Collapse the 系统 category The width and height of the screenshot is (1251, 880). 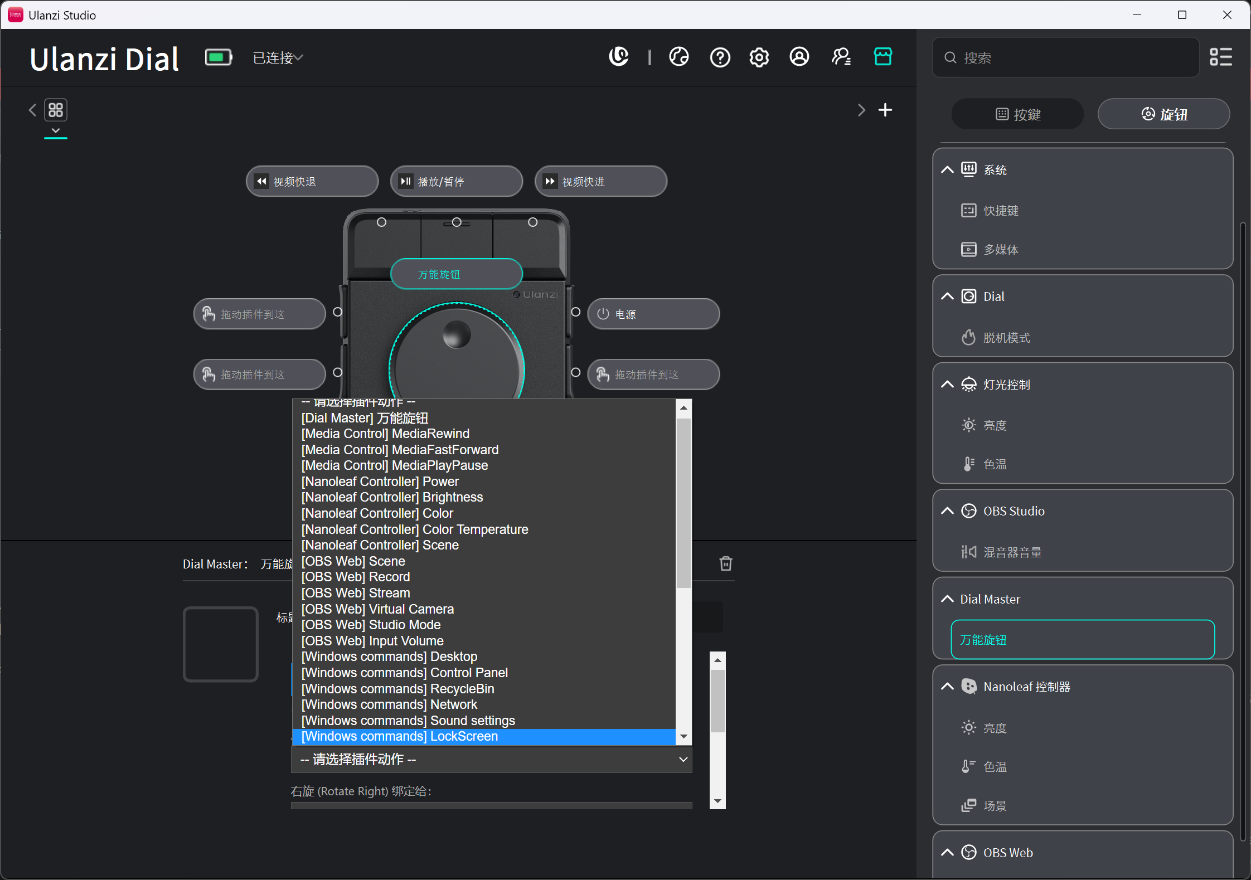[x=947, y=169]
